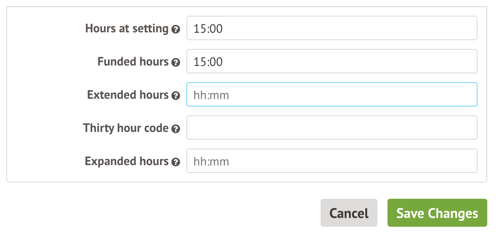The image size is (496, 235).
Task: Click the Expanded hours help icon
Action: (176, 162)
